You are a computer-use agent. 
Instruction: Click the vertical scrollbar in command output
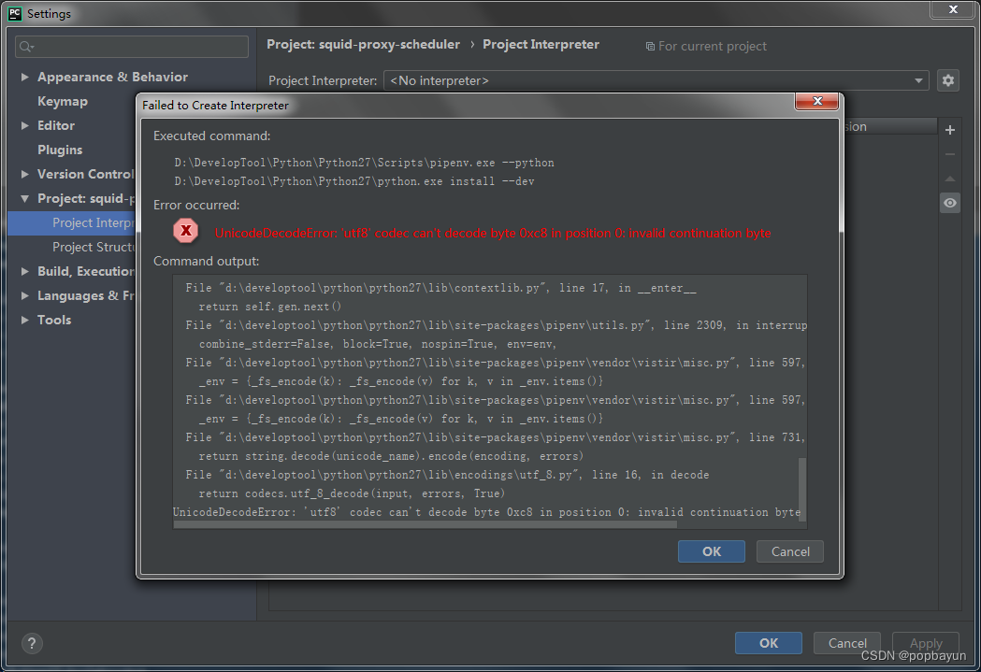(x=802, y=489)
